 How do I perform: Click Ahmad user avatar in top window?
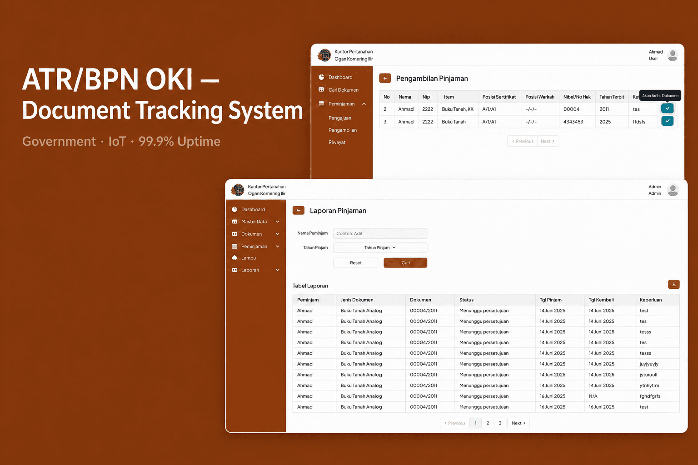tap(673, 55)
